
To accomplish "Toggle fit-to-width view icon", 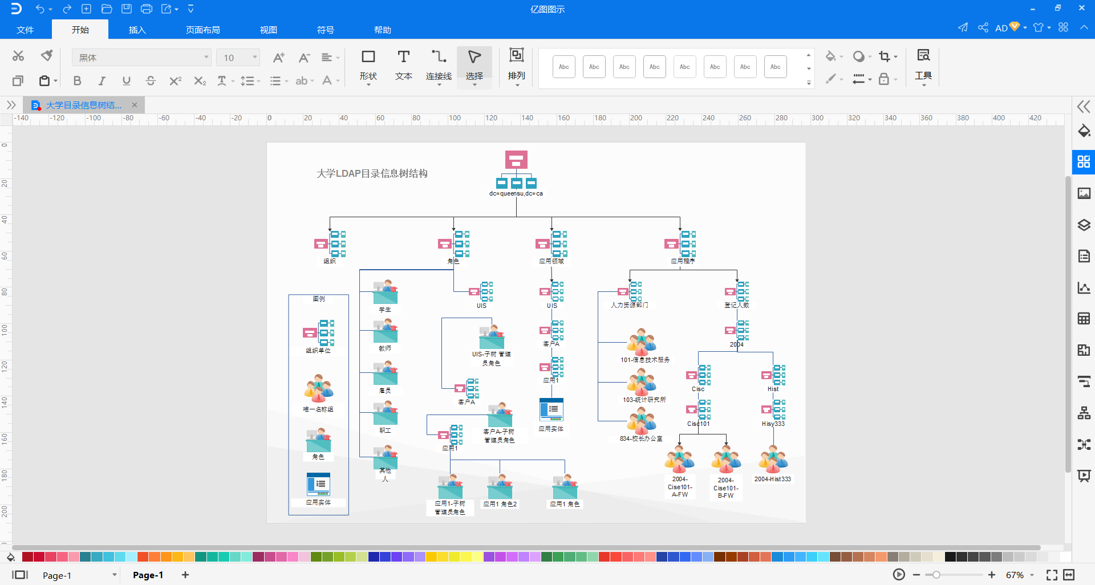I will 1069,575.
